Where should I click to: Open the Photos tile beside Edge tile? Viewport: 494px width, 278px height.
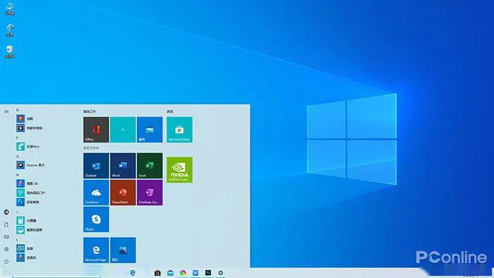coord(123,250)
